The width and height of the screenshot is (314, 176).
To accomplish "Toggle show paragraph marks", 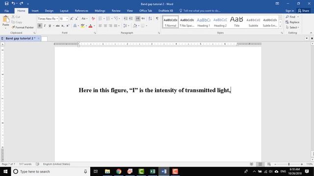I will (157, 19).
